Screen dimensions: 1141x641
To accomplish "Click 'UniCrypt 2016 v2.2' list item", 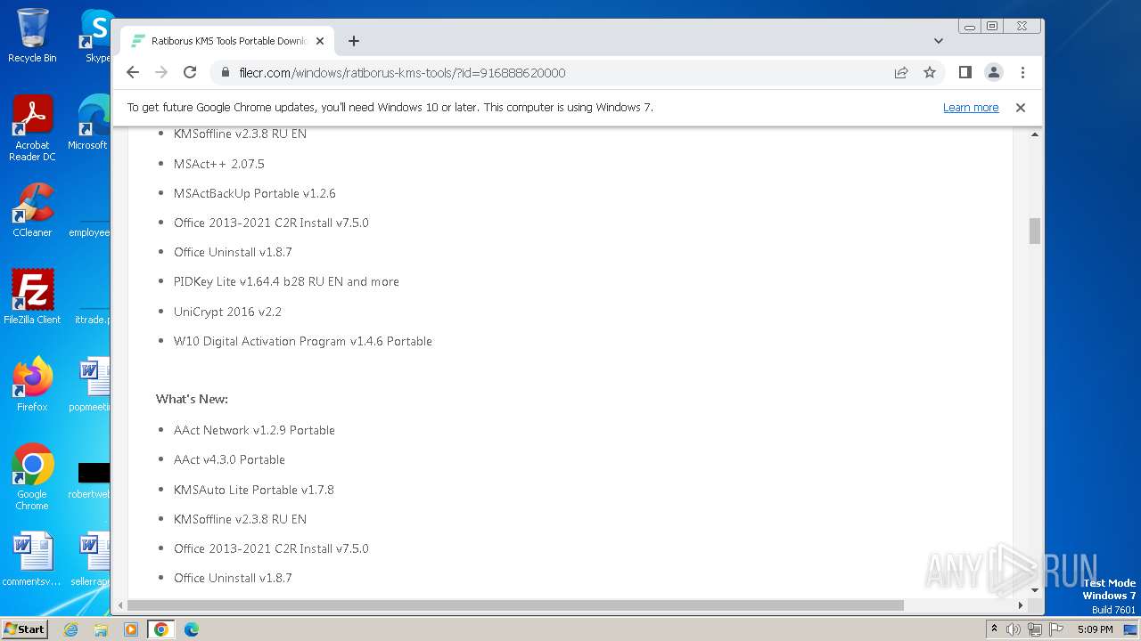I will tap(227, 312).
